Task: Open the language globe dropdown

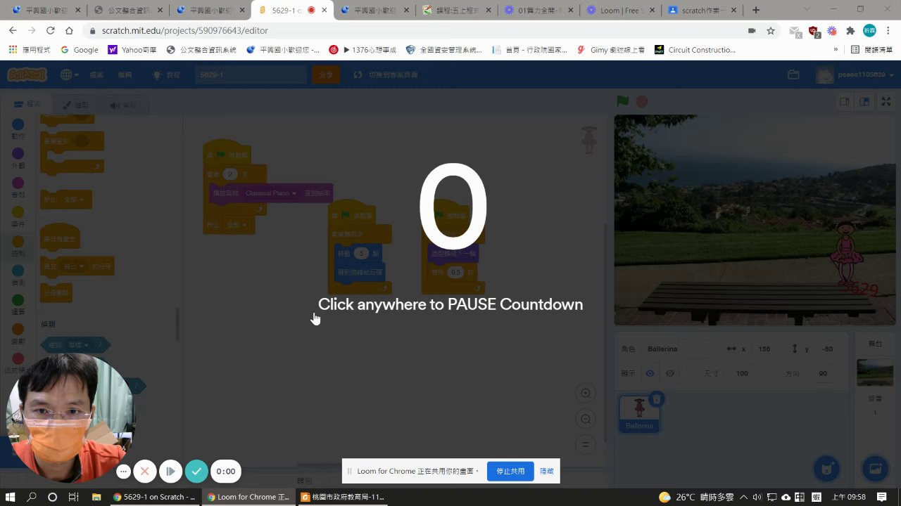Action: pyautogui.click(x=70, y=74)
